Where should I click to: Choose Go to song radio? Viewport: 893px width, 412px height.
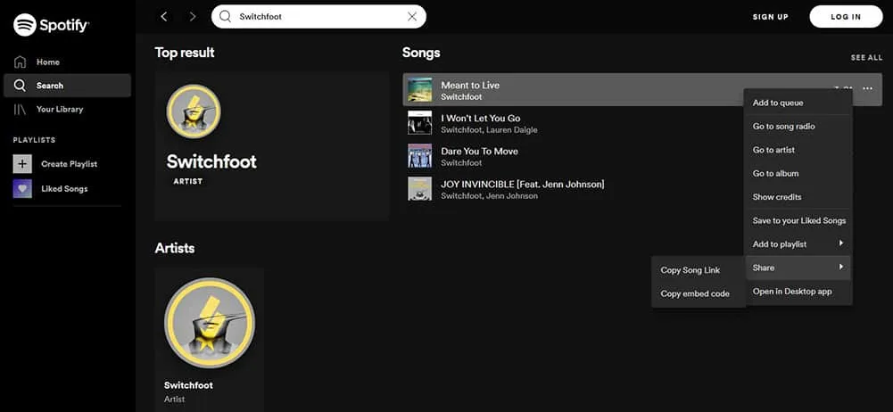coord(798,127)
